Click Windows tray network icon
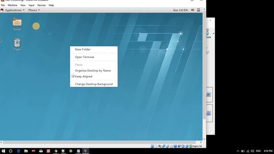 point(247,151)
